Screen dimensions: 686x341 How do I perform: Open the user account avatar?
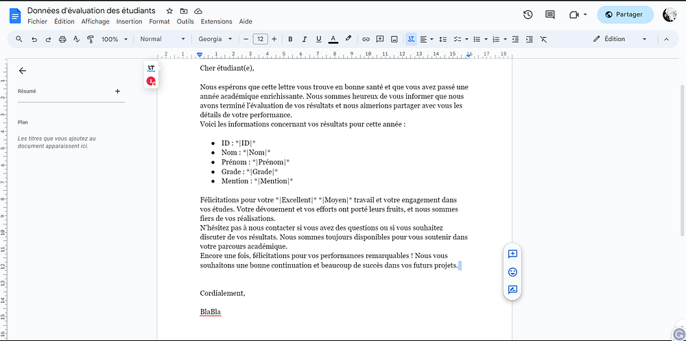[670, 15]
